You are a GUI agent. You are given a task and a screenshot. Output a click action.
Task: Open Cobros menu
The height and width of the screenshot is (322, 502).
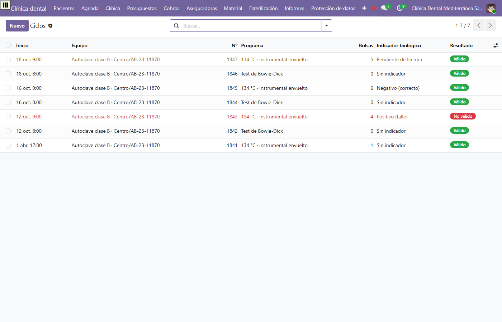point(171,8)
